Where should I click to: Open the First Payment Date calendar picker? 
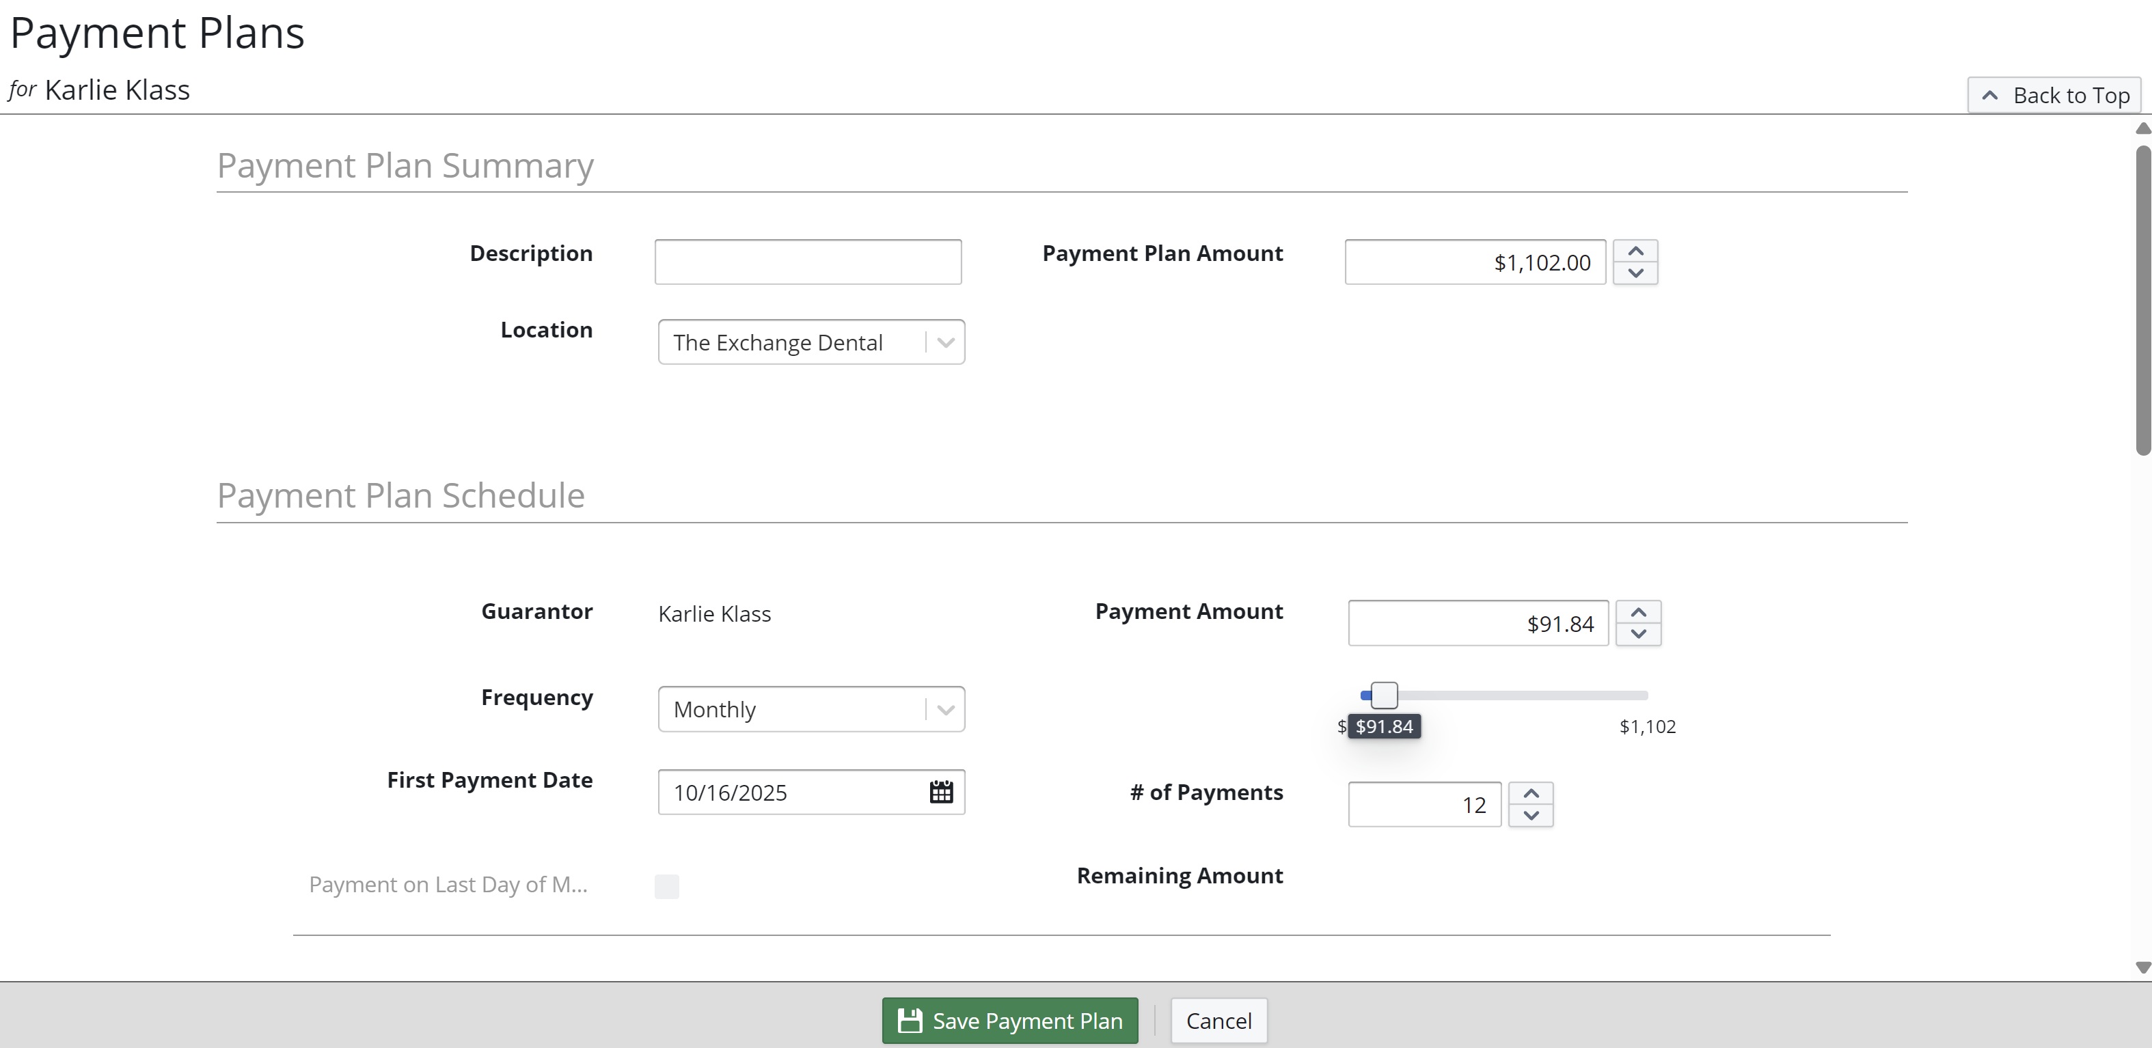tap(940, 792)
